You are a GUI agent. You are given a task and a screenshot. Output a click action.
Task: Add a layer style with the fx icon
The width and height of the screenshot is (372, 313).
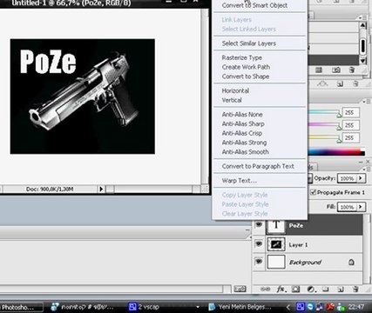(281, 289)
